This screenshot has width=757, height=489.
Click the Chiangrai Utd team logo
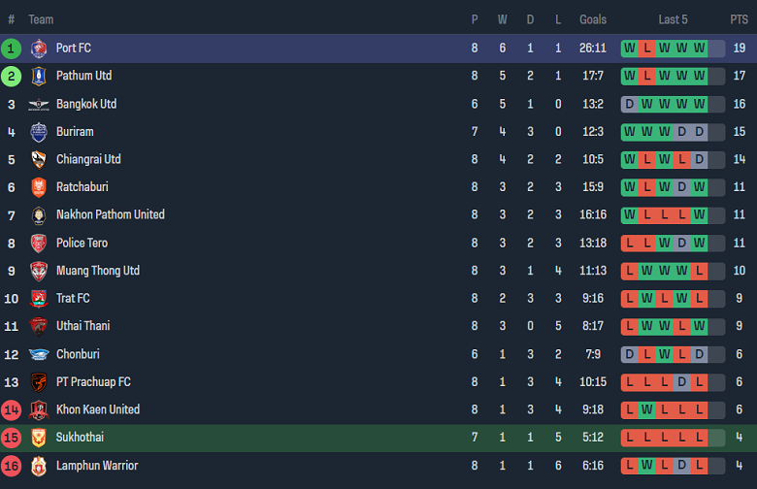point(39,159)
